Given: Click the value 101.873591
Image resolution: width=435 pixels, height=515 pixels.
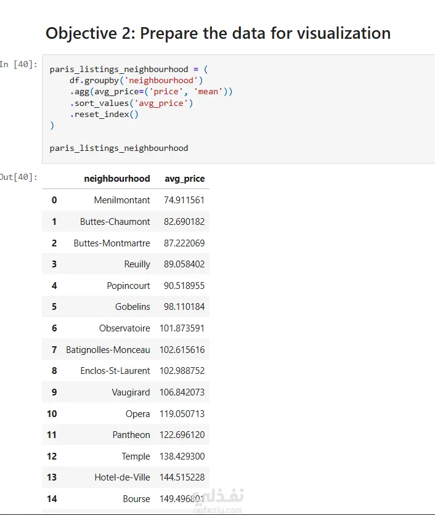Looking at the screenshot, I should click(182, 328).
